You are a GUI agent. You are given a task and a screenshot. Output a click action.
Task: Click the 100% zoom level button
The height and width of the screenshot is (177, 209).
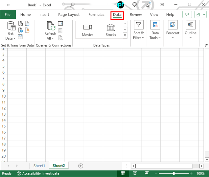(x=200, y=173)
